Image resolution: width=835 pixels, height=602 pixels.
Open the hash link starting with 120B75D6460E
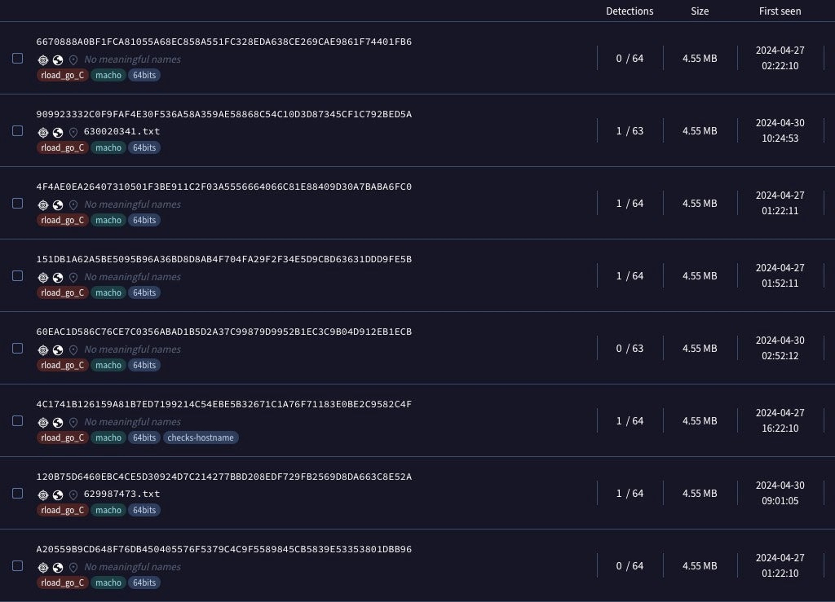(x=224, y=477)
